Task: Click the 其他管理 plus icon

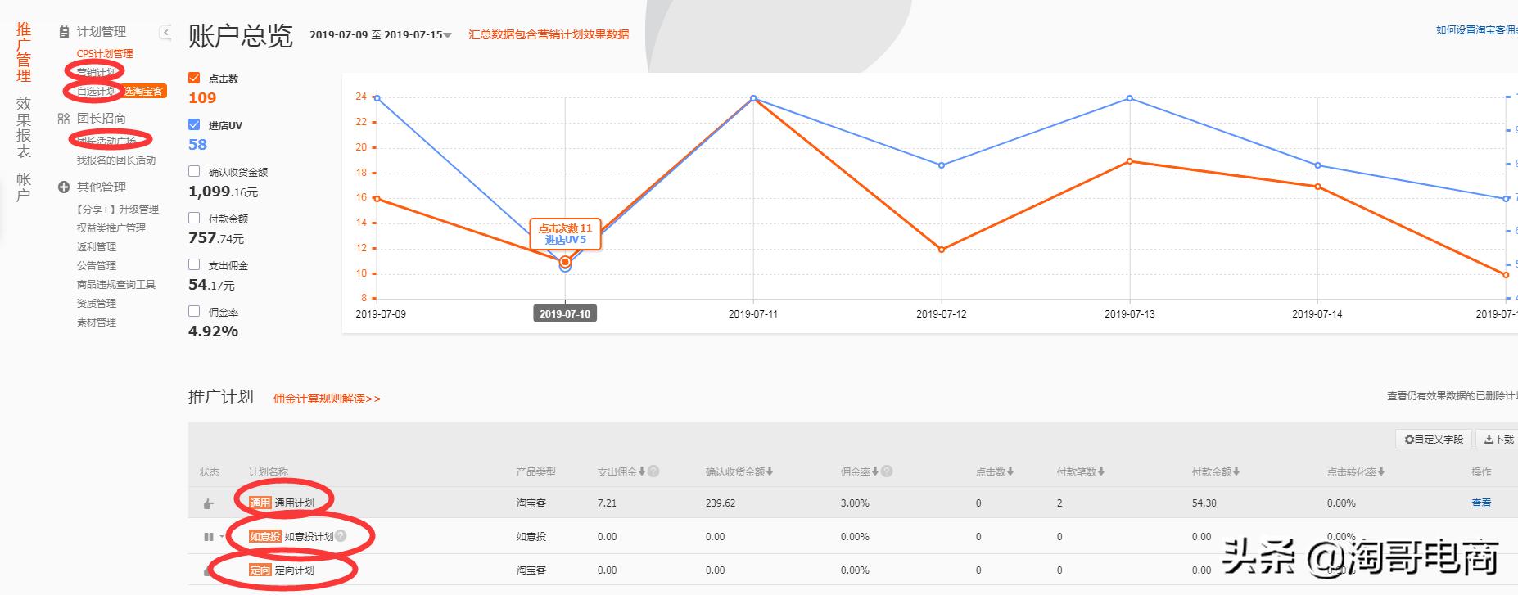Action: click(x=64, y=187)
